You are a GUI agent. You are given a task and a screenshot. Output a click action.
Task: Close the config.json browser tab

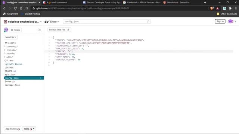(39, 3)
